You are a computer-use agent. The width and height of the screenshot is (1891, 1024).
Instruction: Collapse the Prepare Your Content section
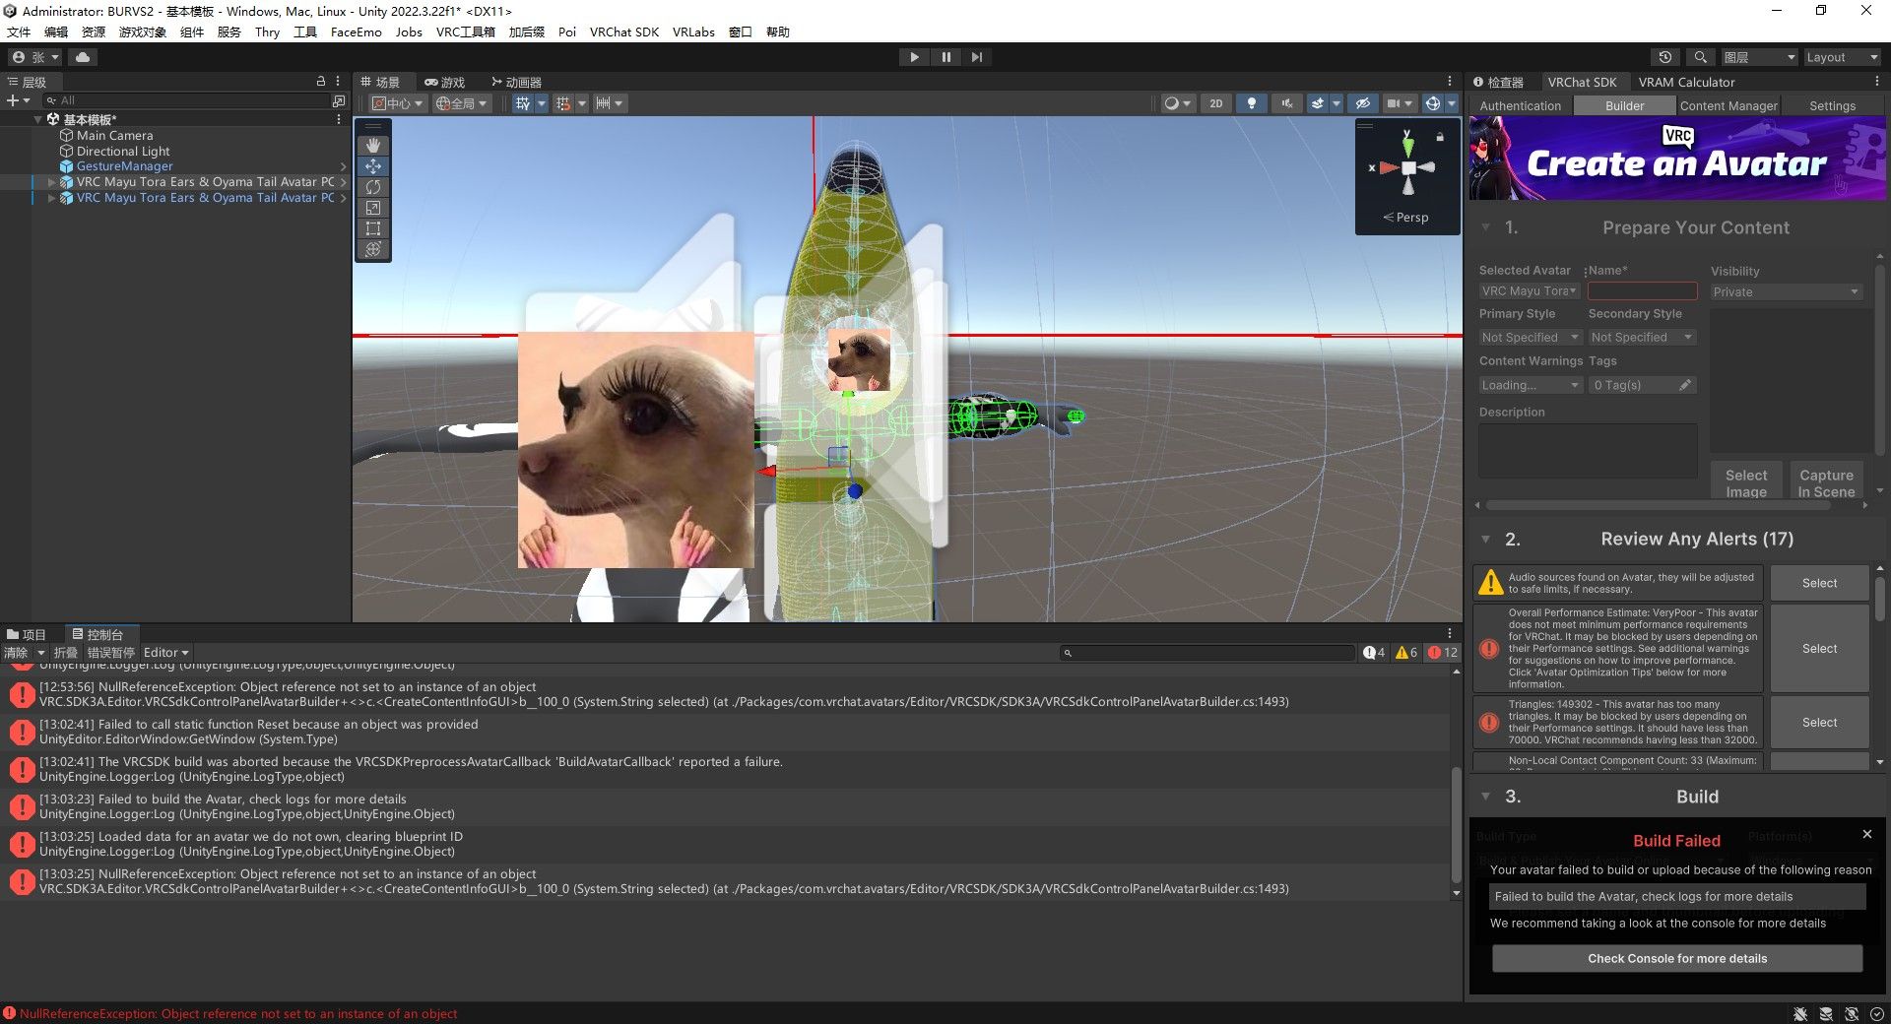point(1485,227)
